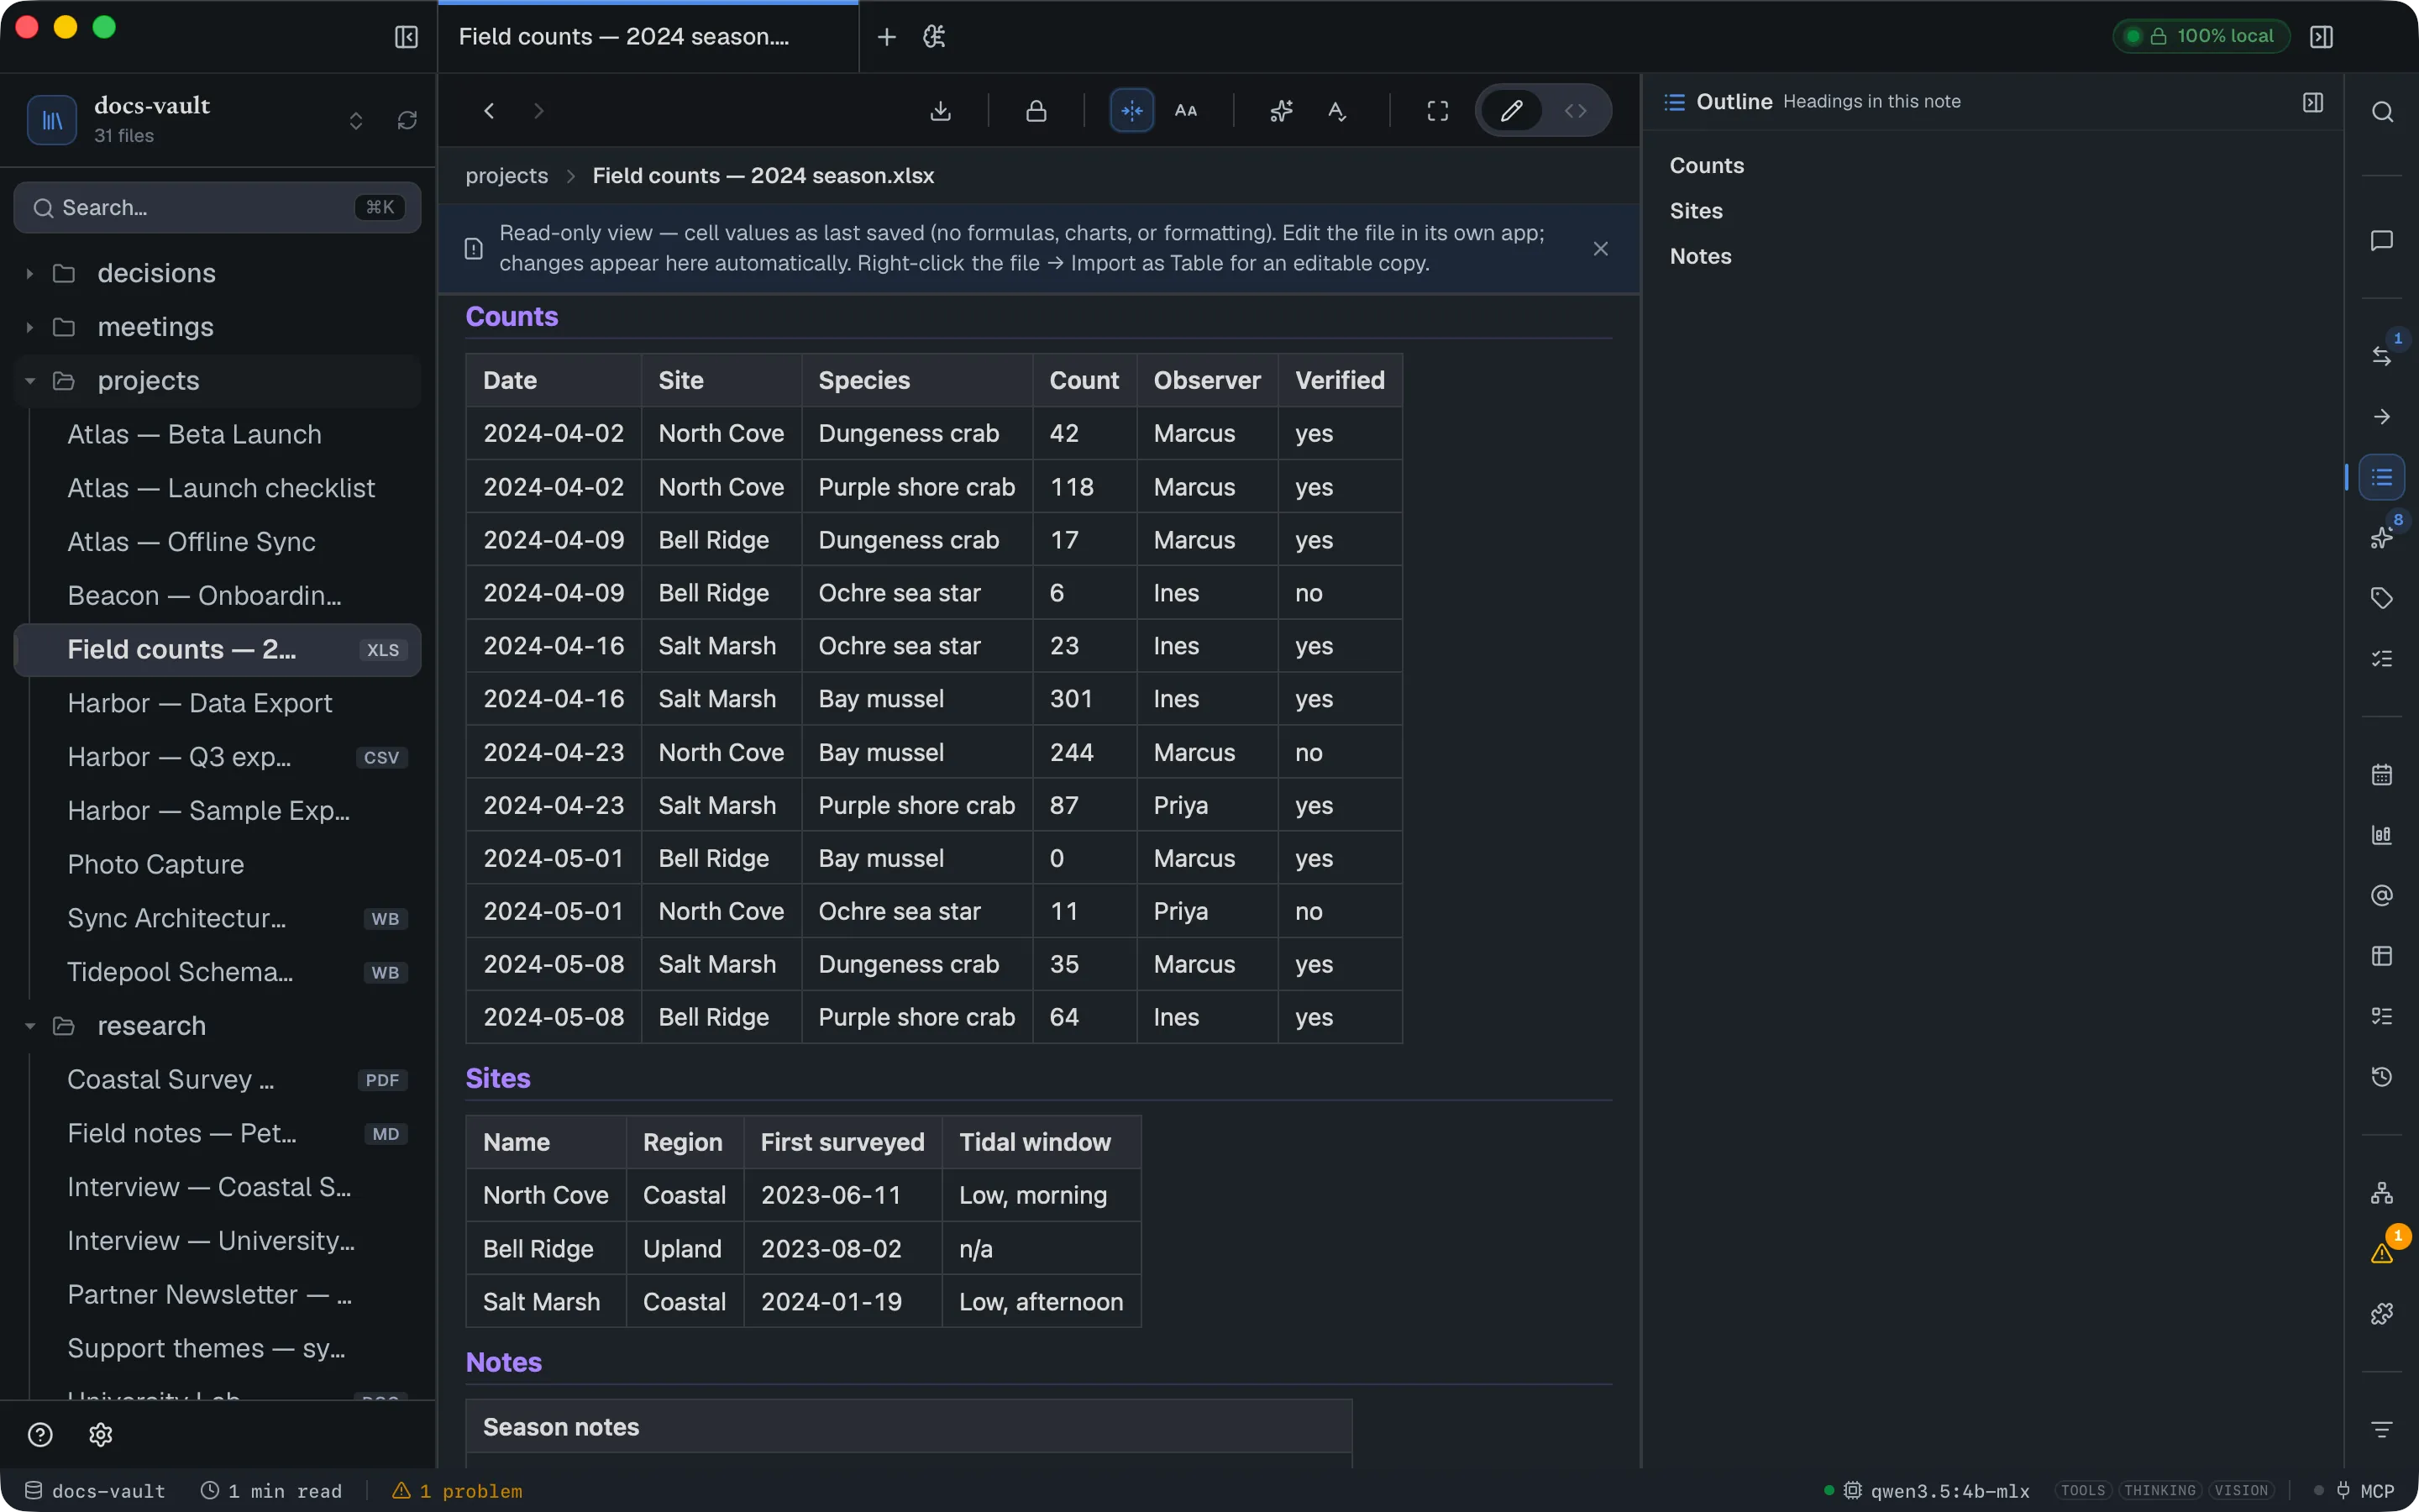
Task: Toggle the right sidebar panel icon
Action: coord(2321,37)
